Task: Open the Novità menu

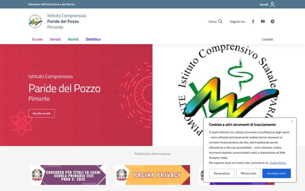Action: [73, 39]
